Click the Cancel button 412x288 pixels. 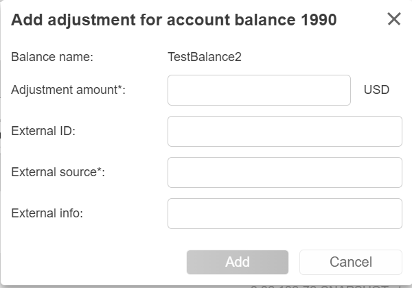coord(350,262)
